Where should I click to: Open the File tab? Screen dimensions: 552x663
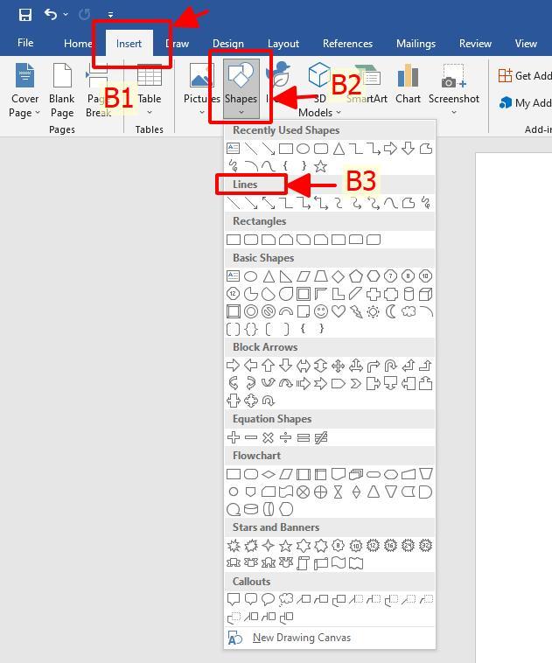point(25,43)
